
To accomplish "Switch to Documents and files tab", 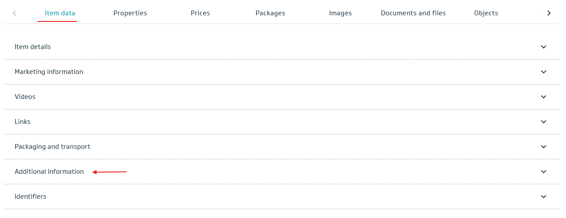I will click(413, 13).
